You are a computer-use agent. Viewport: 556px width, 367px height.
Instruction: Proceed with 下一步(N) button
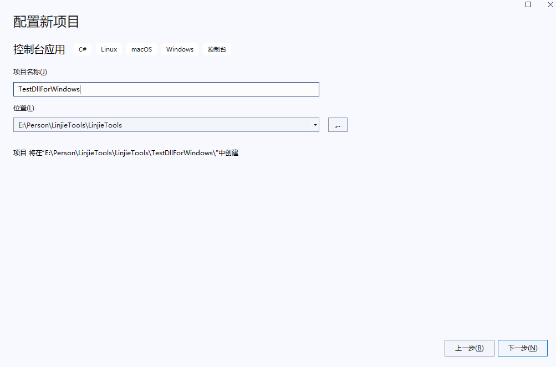point(522,348)
